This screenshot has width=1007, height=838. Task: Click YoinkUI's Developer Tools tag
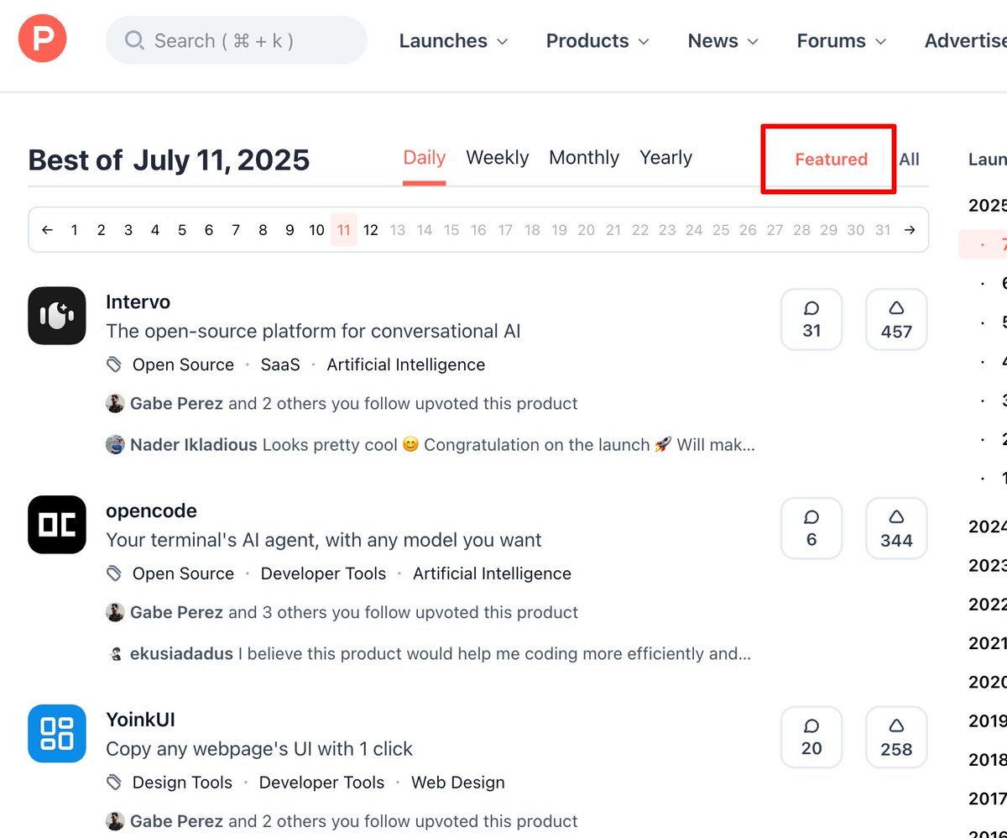point(322,783)
